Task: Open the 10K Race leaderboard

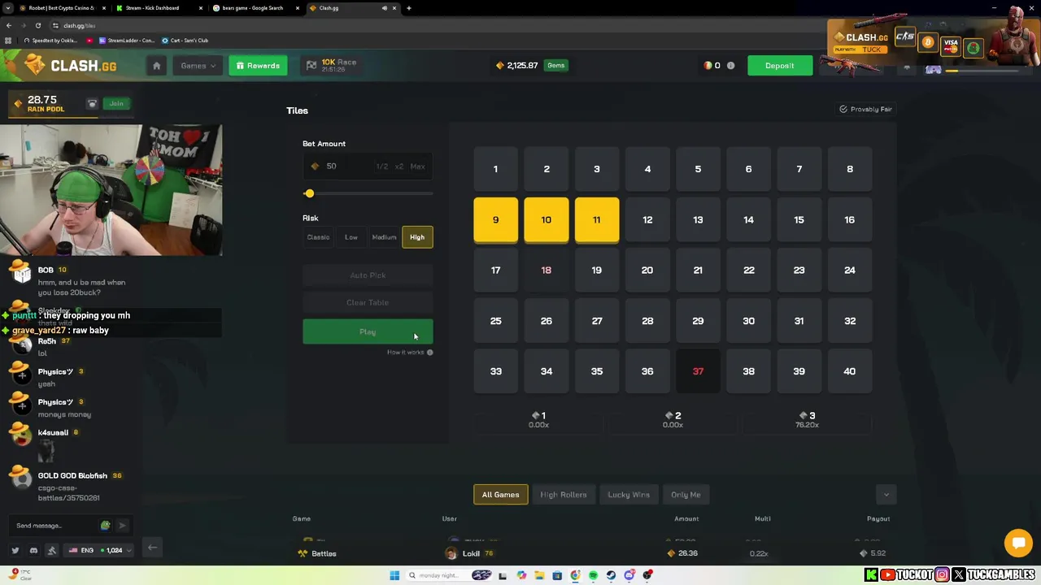Action: [x=330, y=65]
